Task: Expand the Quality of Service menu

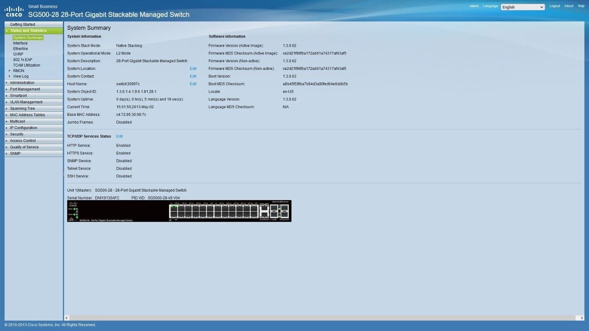Action: click(24, 147)
